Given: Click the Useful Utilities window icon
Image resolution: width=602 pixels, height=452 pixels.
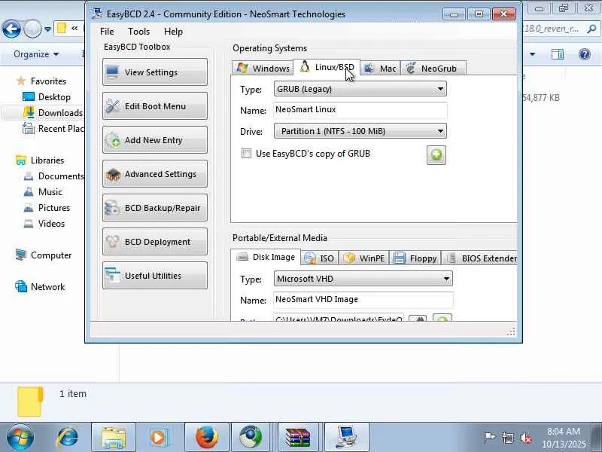Looking at the screenshot, I should pyautogui.click(x=112, y=276).
